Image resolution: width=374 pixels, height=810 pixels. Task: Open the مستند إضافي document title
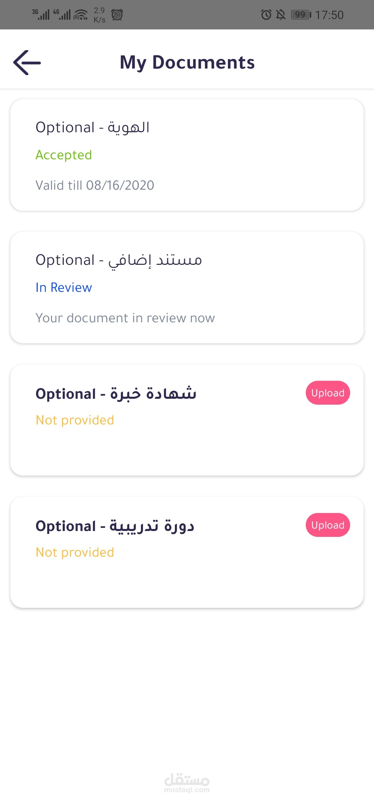coord(118,260)
